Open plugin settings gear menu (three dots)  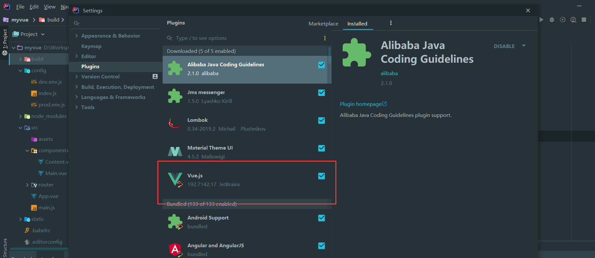tap(391, 23)
